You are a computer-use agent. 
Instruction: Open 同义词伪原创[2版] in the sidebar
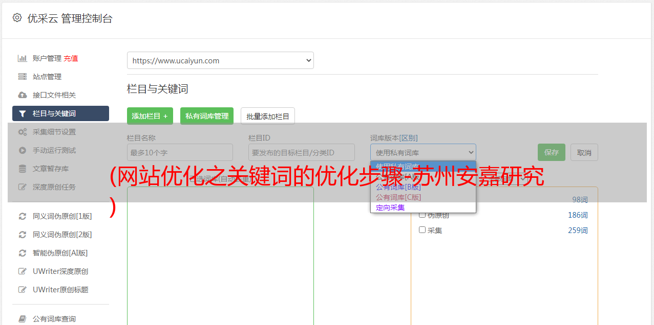(x=62, y=235)
